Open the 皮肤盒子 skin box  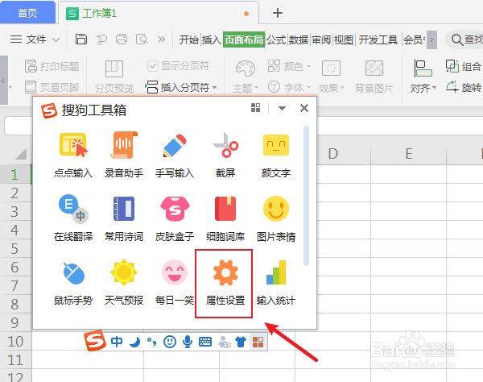(x=175, y=218)
